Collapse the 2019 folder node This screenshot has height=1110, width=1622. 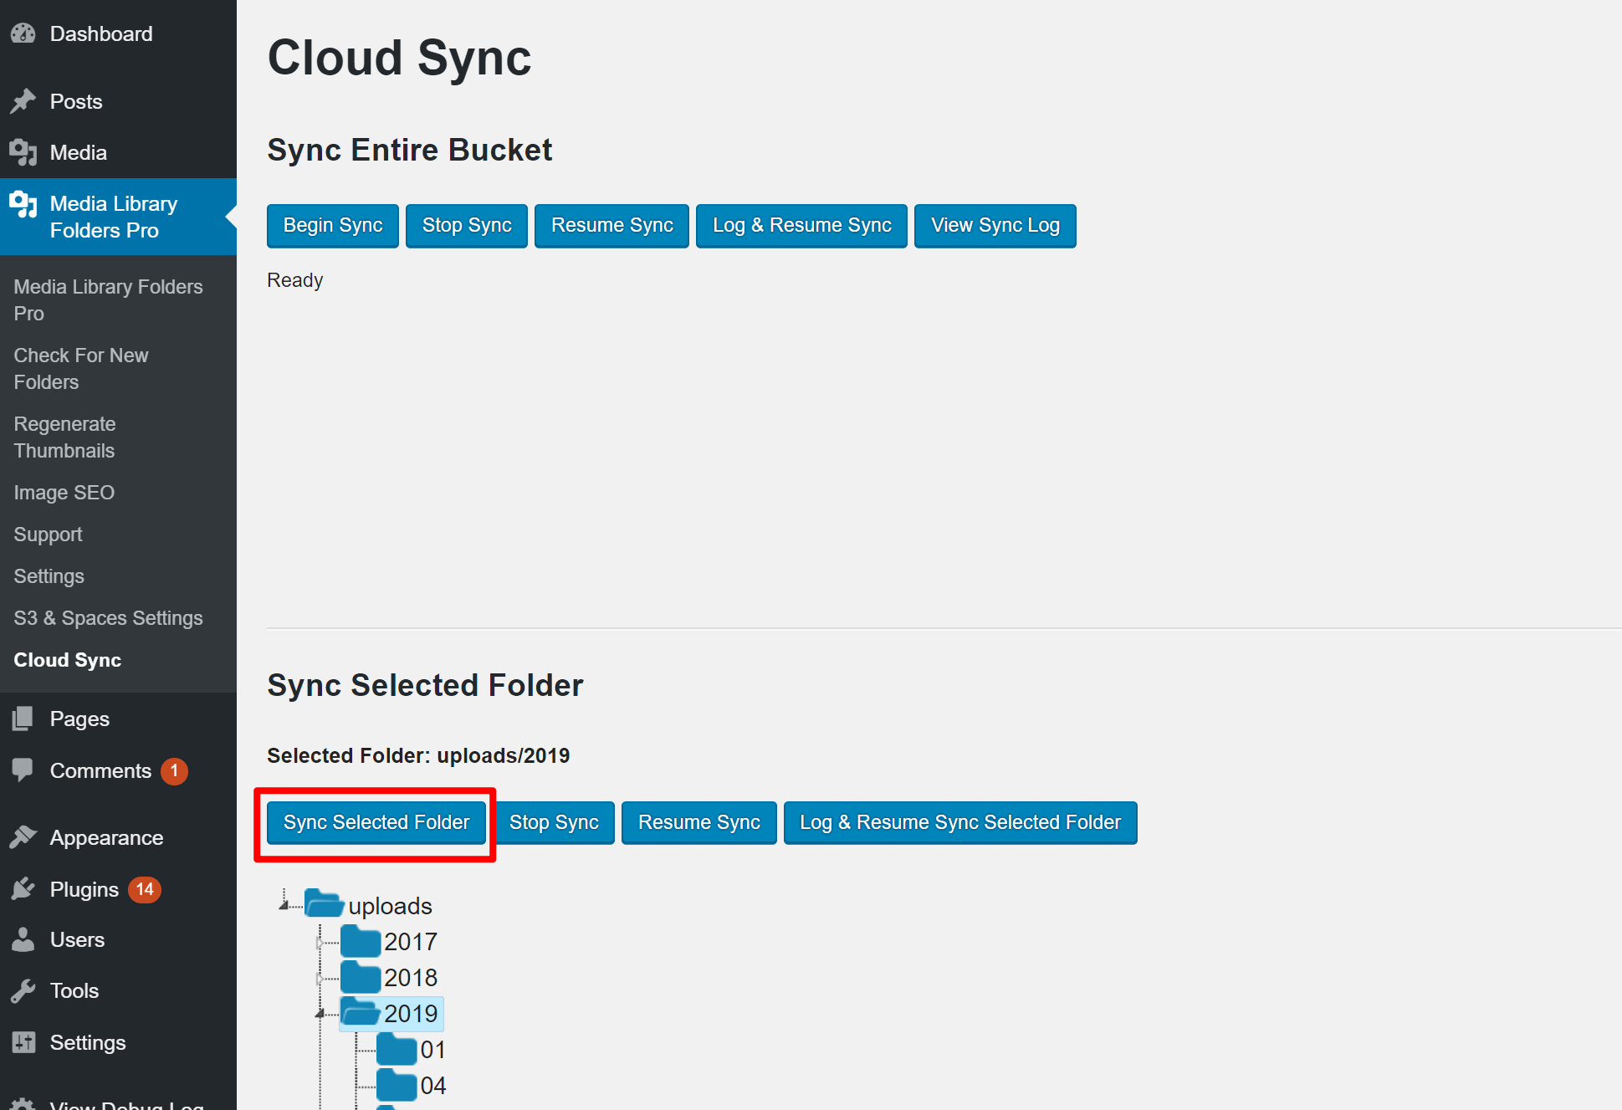(x=320, y=1012)
